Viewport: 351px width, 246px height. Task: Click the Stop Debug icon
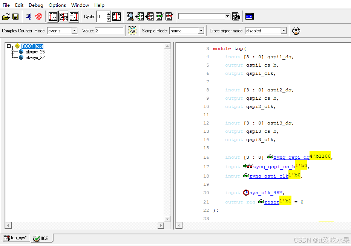tap(38, 17)
